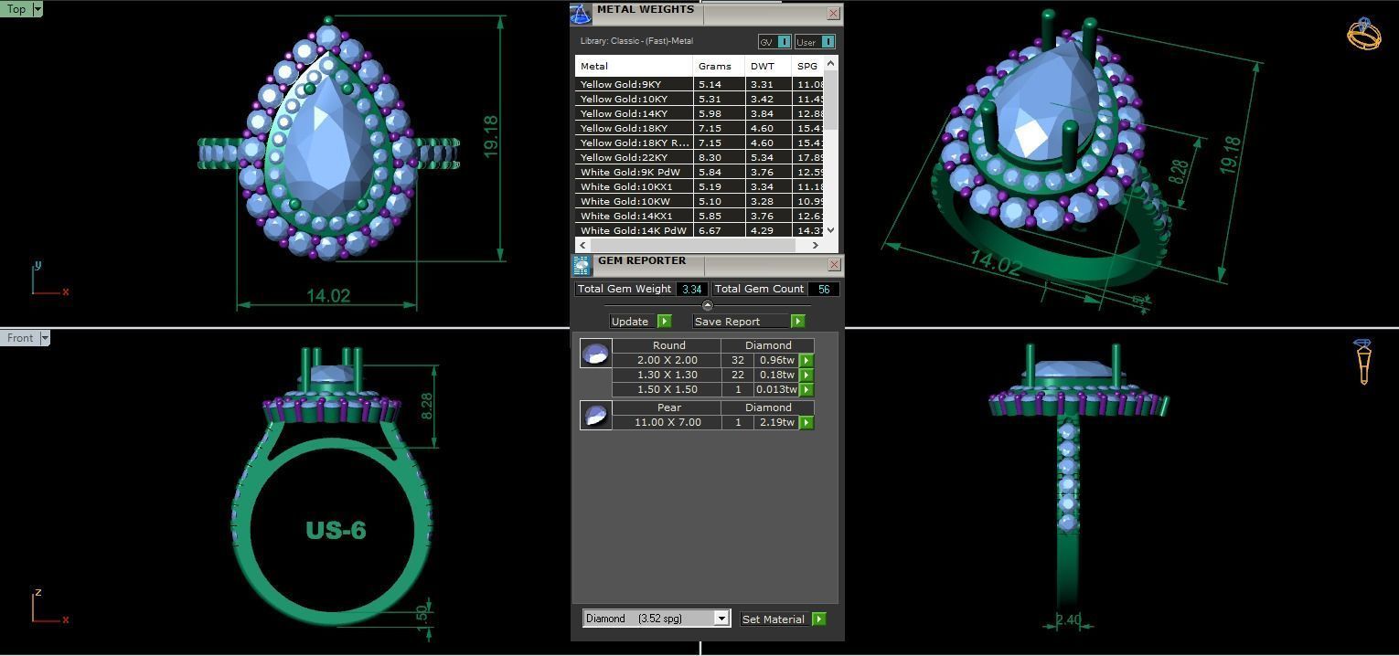The height and width of the screenshot is (656, 1399).
Task: Click the Front viewport label
Action: coord(20,338)
